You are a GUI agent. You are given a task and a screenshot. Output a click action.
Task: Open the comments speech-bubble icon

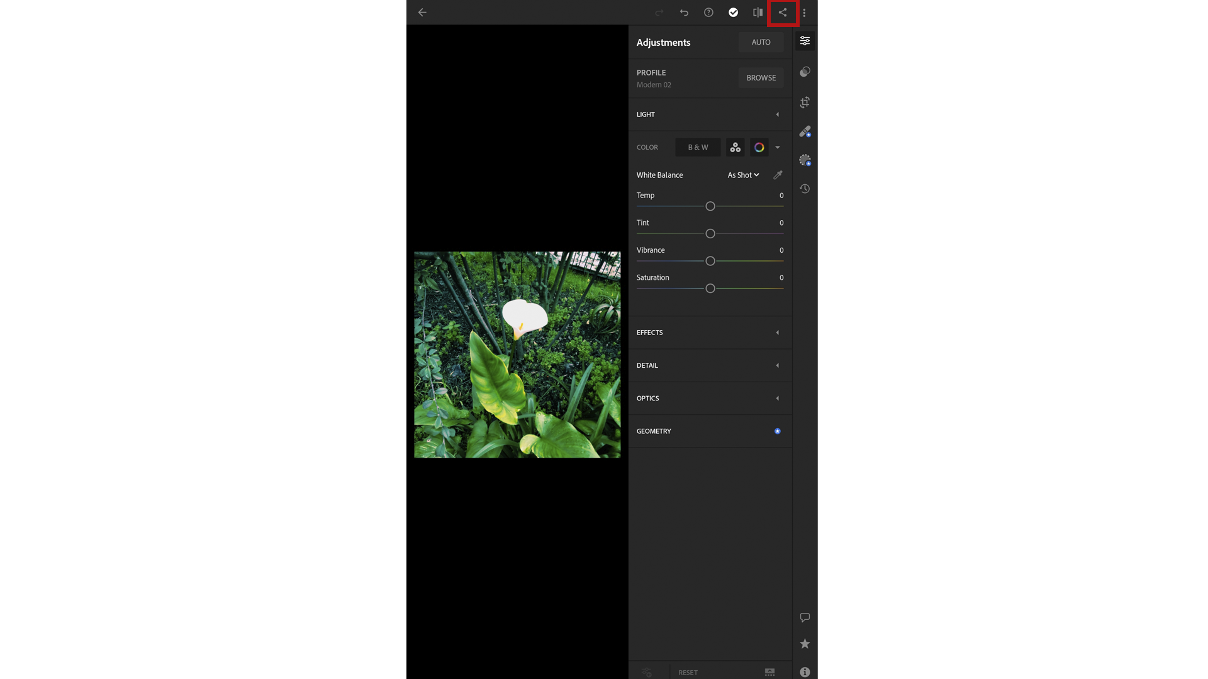(x=805, y=617)
